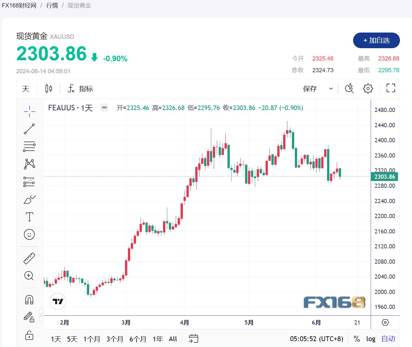Open the 天 interval selector

(26, 88)
